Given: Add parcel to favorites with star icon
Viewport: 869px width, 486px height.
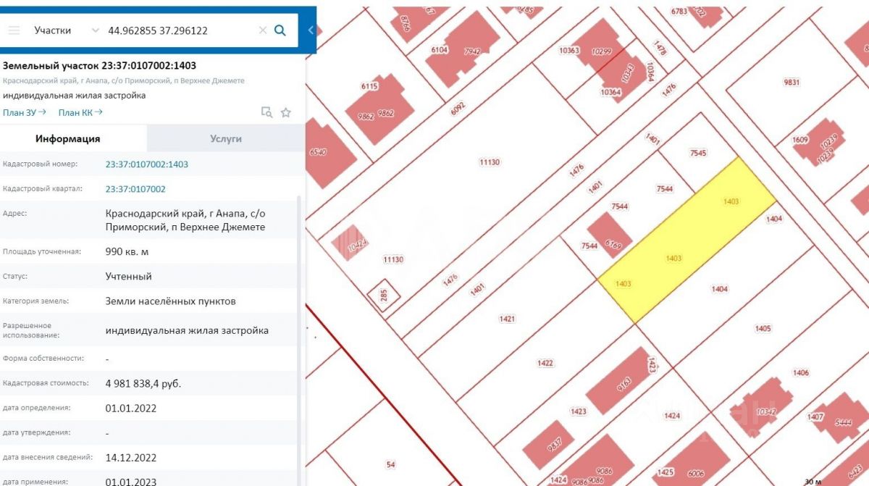Looking at the screenshot, I should coord(286,112).
